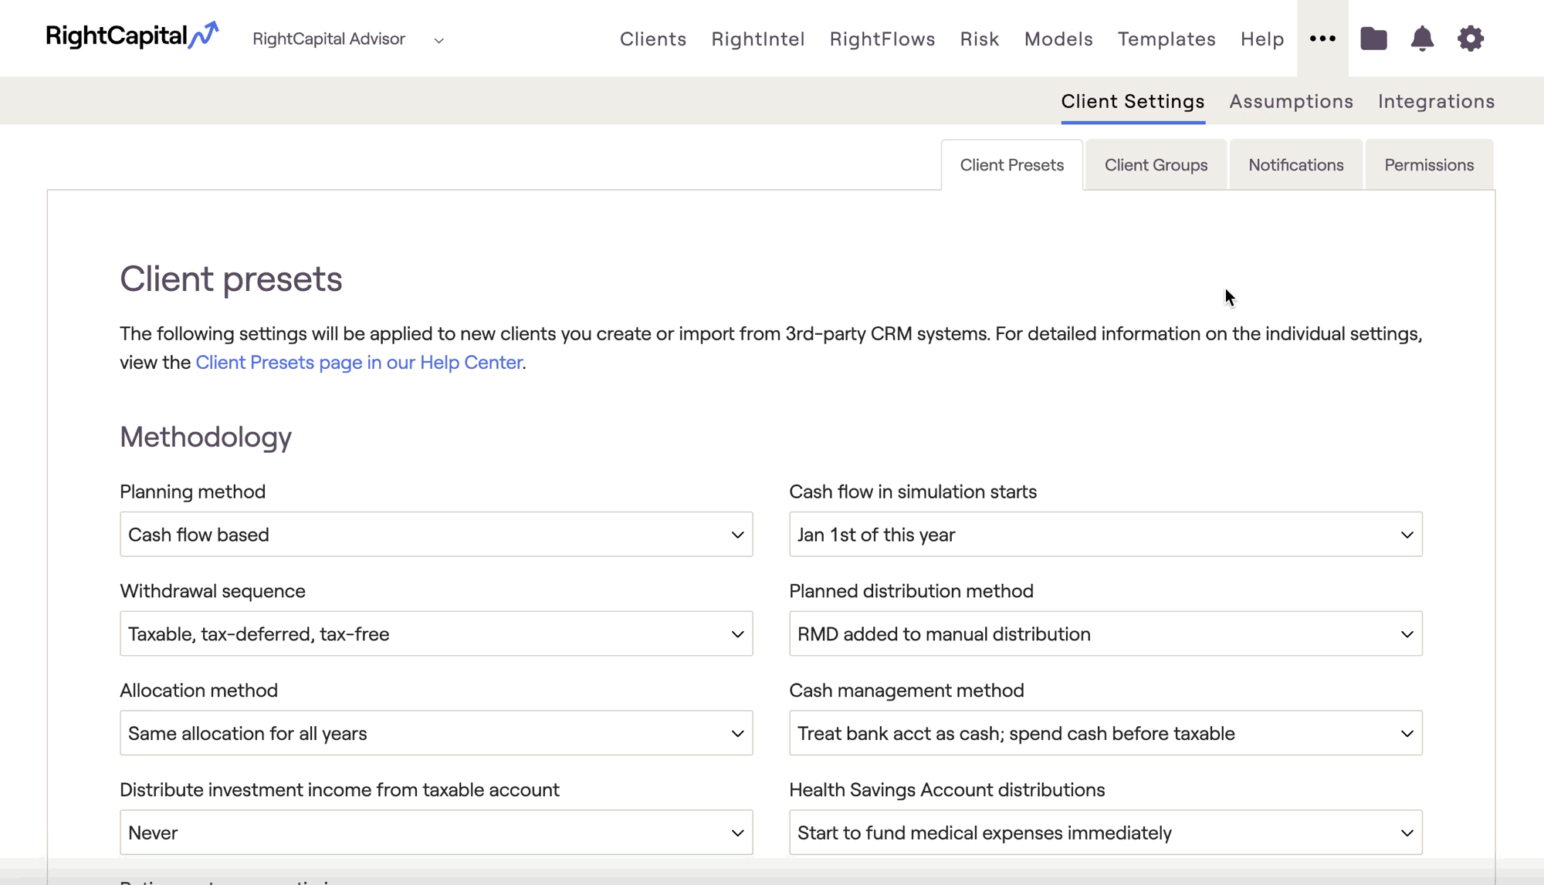Open the folder vault icon
This screenshot has height=885, width=1544.
(x=1373, y=39)
